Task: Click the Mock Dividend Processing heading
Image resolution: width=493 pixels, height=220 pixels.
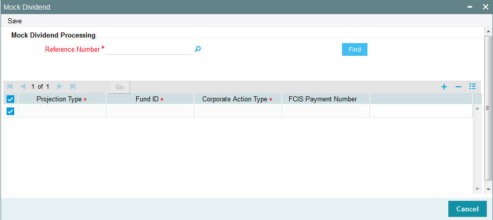Action: coord(53,35)
